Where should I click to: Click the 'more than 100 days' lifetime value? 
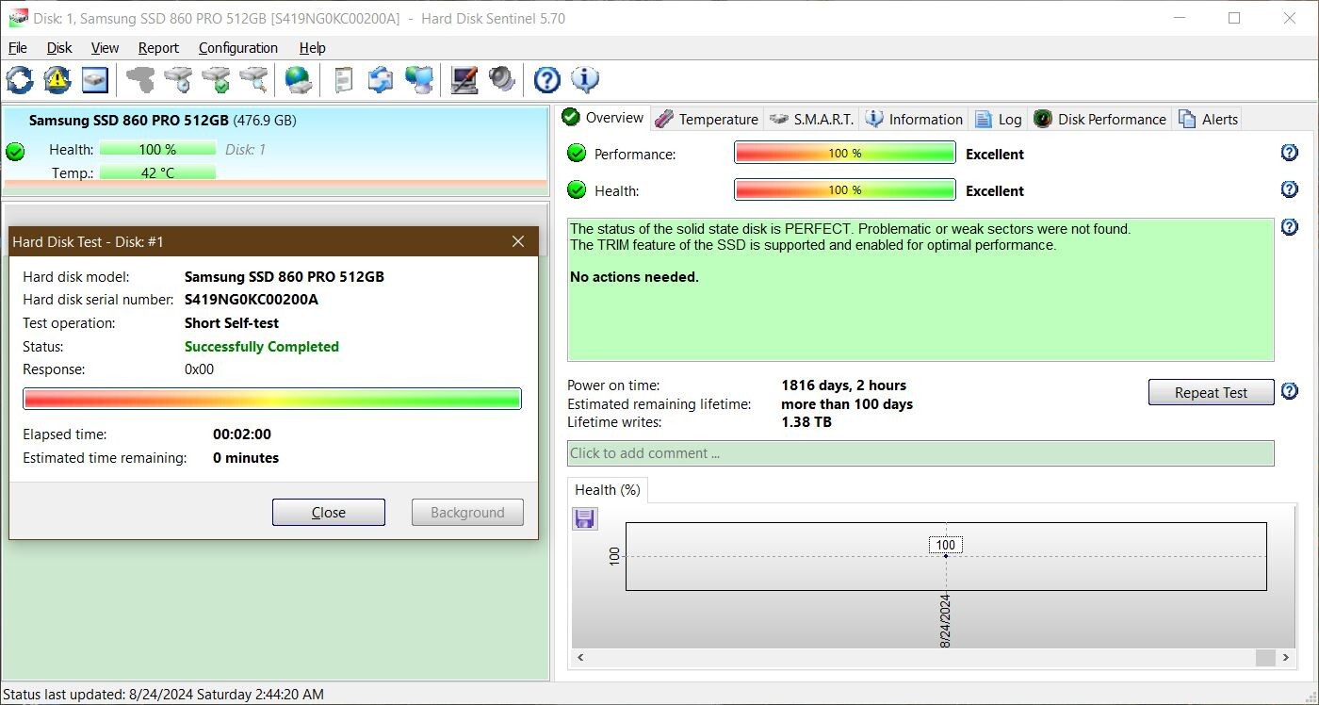coord(847,403)
